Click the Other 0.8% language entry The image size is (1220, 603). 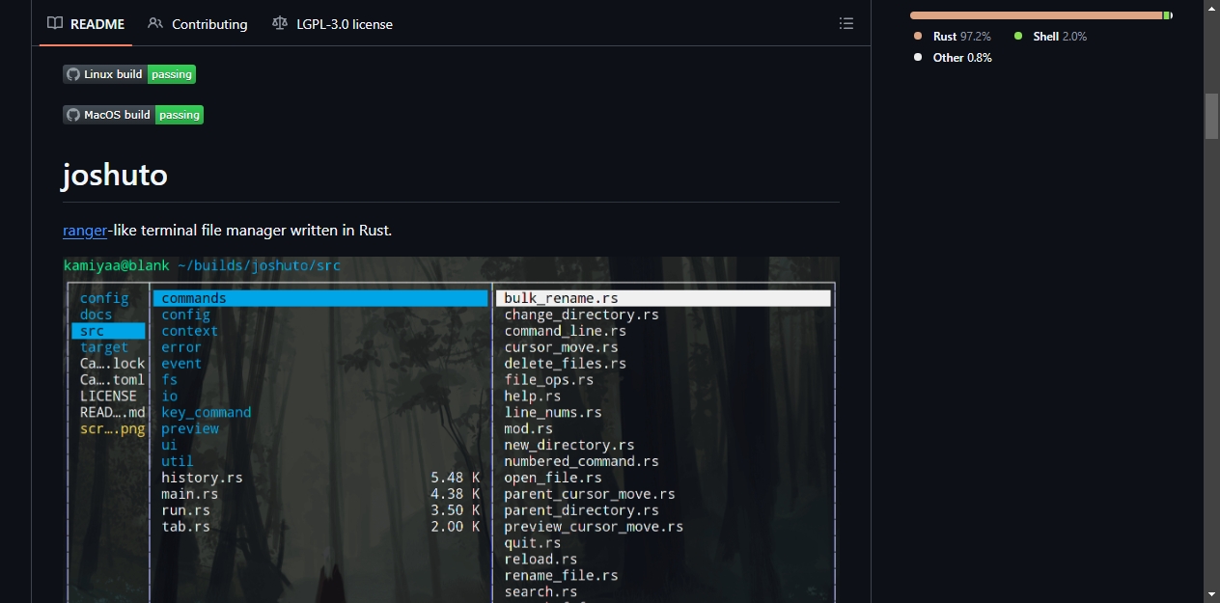[x=953, y=58]
